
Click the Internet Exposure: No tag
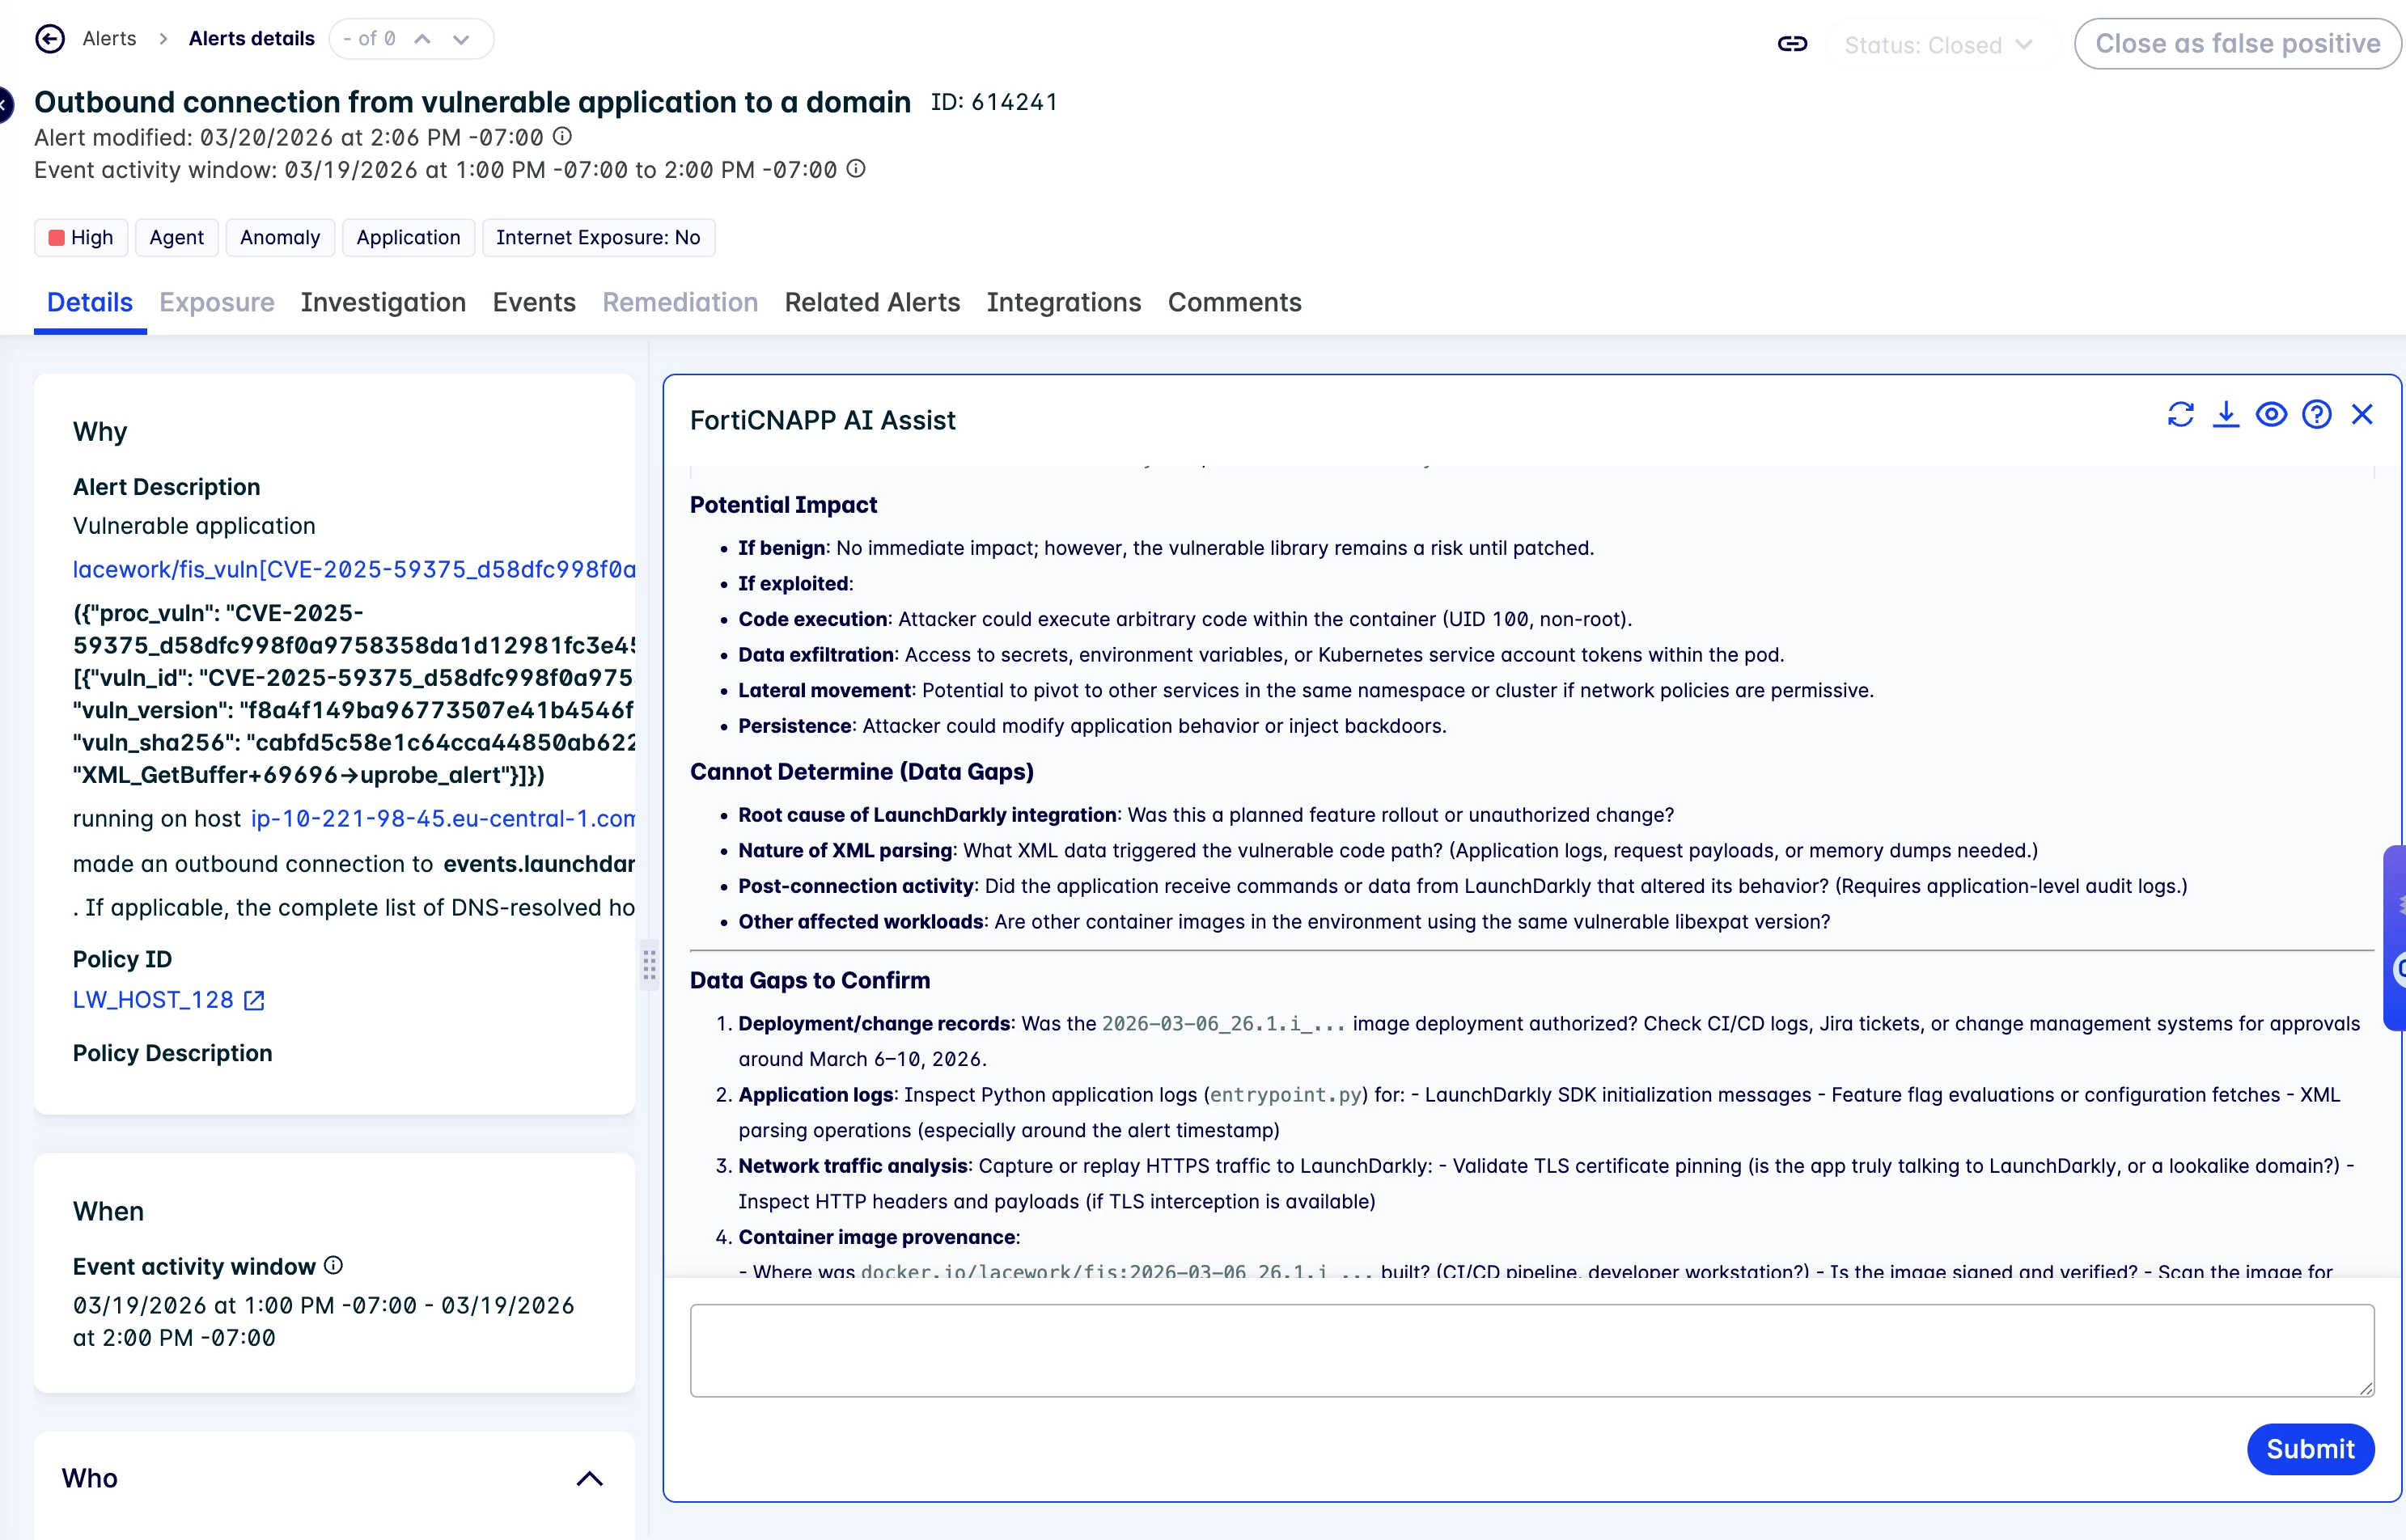click(598, 237)
